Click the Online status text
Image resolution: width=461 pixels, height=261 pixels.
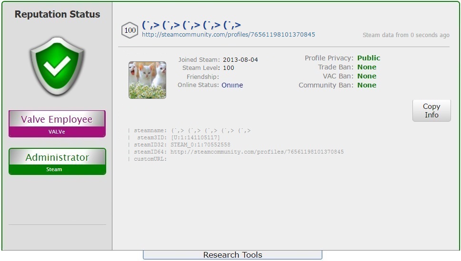(232, 85)
